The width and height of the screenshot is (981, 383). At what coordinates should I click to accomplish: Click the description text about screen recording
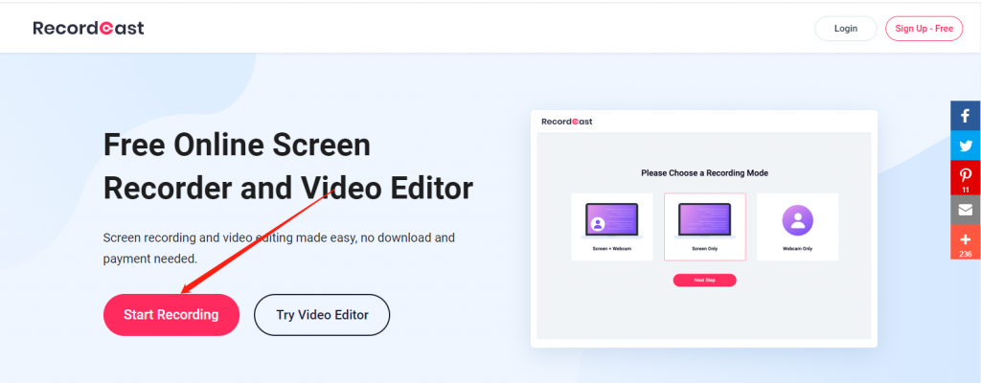(x=279, y=248)
